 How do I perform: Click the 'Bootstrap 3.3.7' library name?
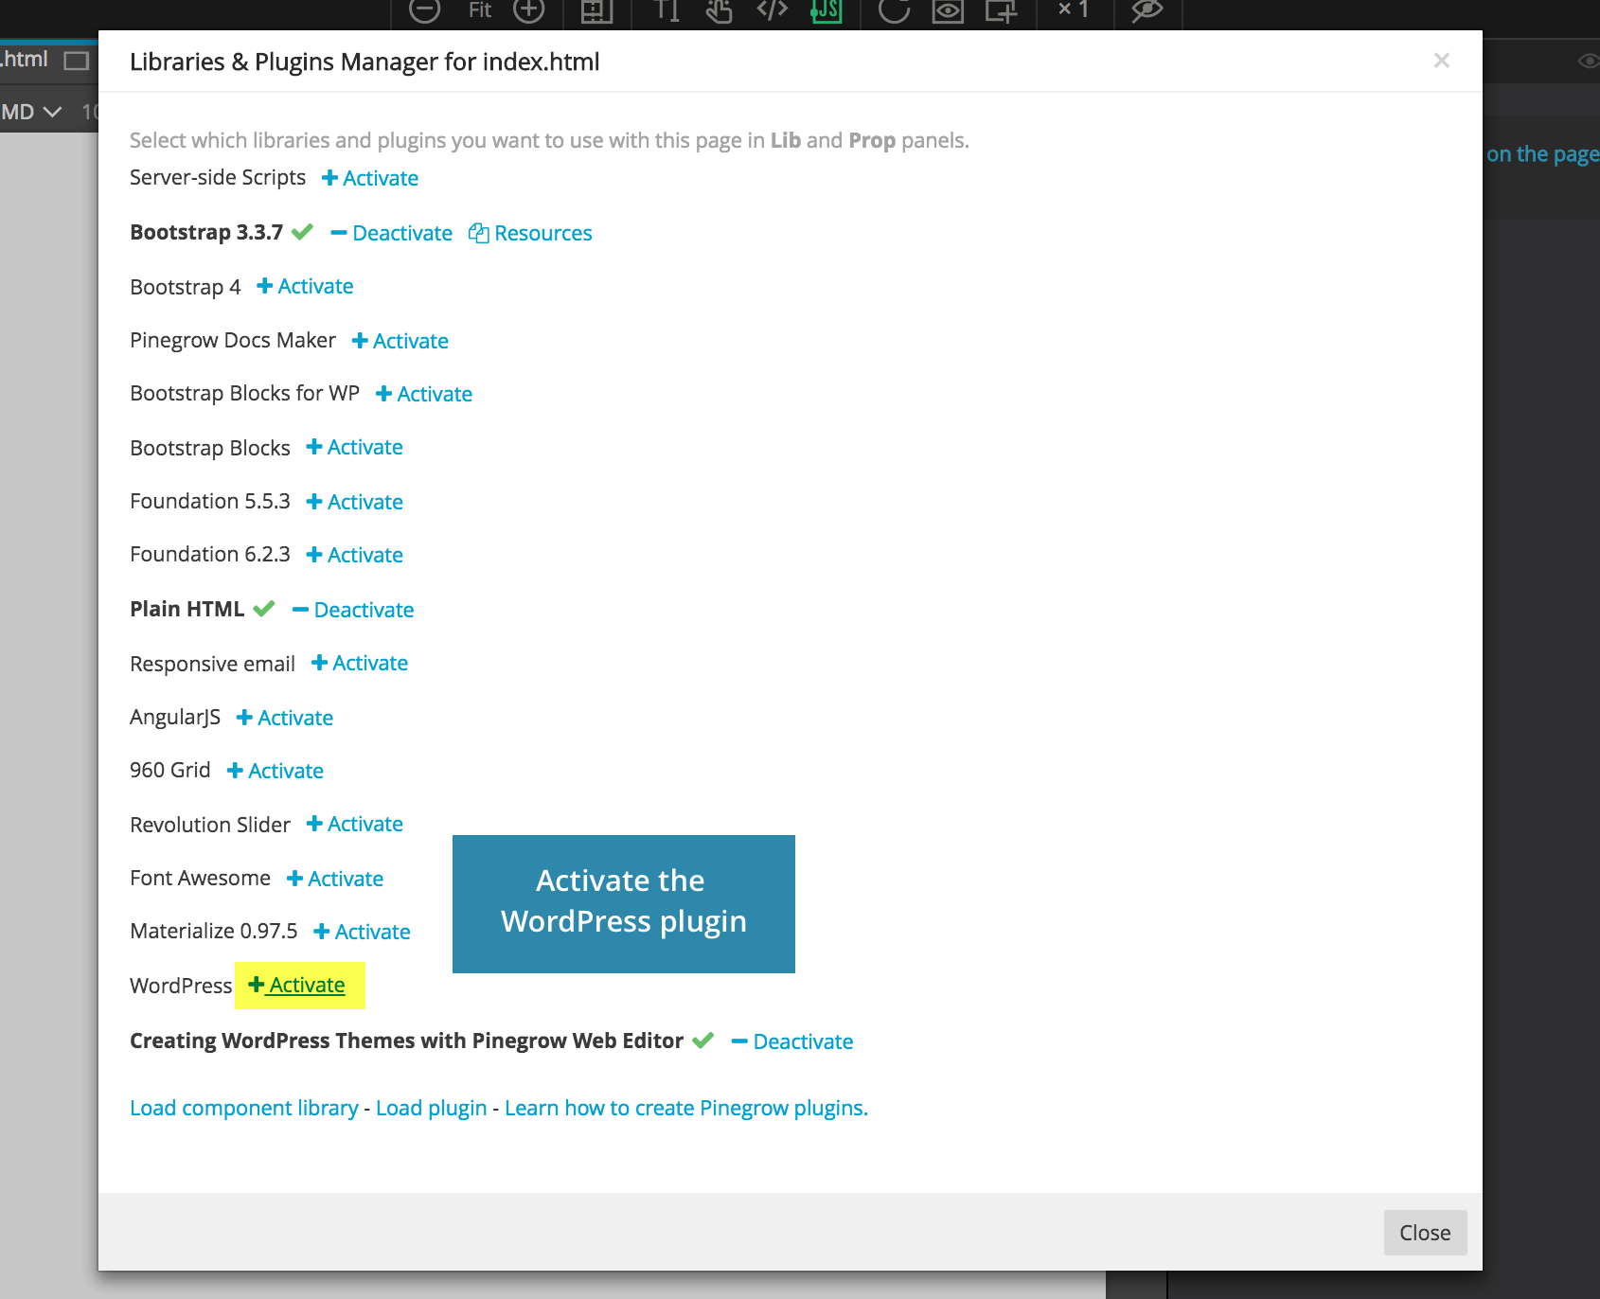206,232
